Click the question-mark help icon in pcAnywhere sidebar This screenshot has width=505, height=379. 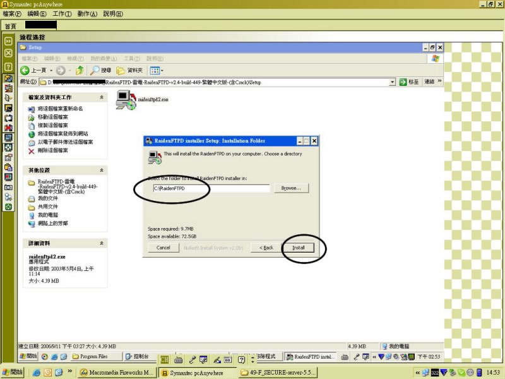point(8,67)
